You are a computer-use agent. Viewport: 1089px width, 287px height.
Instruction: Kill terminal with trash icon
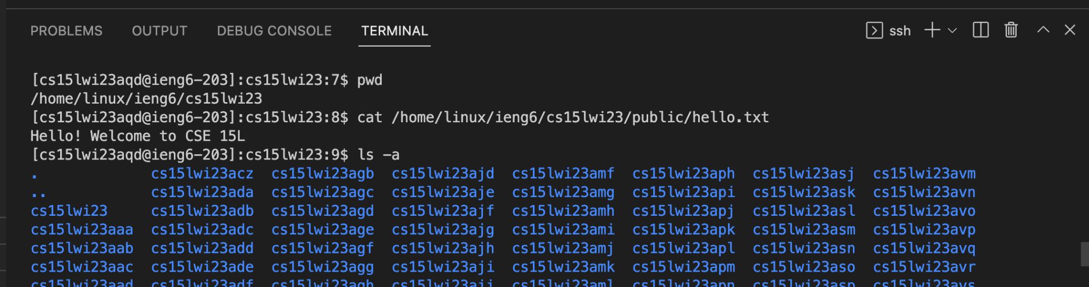point(1011,30)
